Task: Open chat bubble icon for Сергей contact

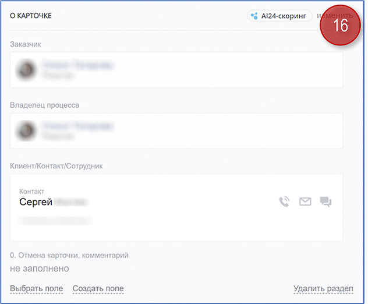Action: pyautogui.click(x=325, y=202)
